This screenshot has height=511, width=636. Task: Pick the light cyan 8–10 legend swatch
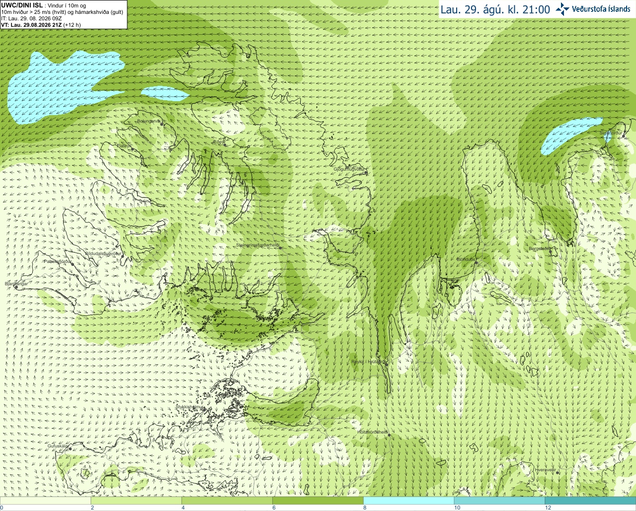tap(409, 501)
